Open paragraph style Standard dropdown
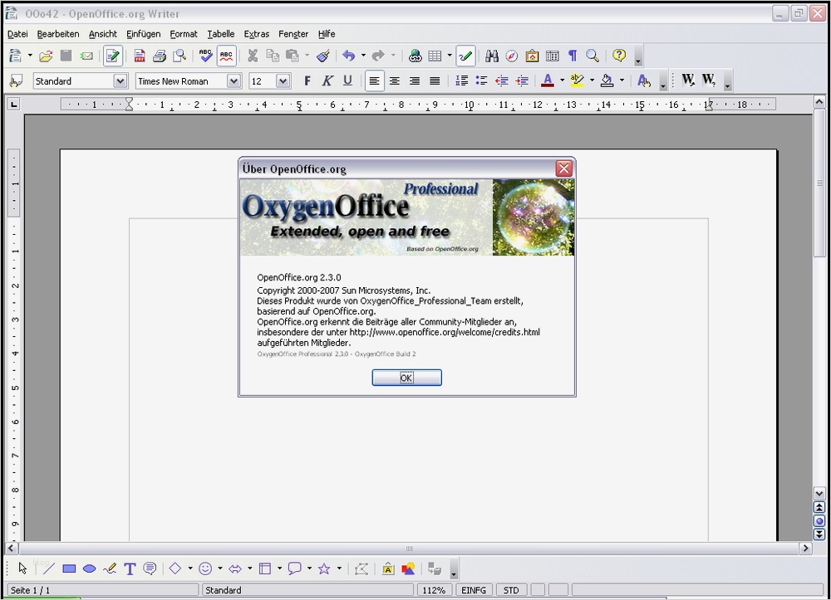831x600 pixels. (x=120, y=81)
